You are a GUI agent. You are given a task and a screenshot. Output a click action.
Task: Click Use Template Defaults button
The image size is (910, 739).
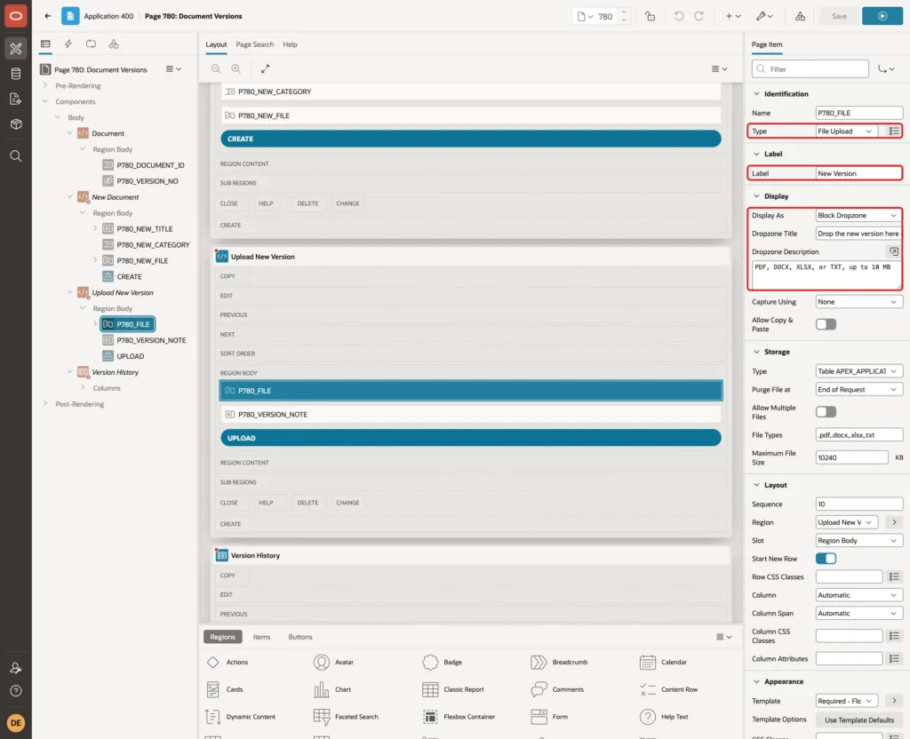pyautogui.click(x=859, y=719)
